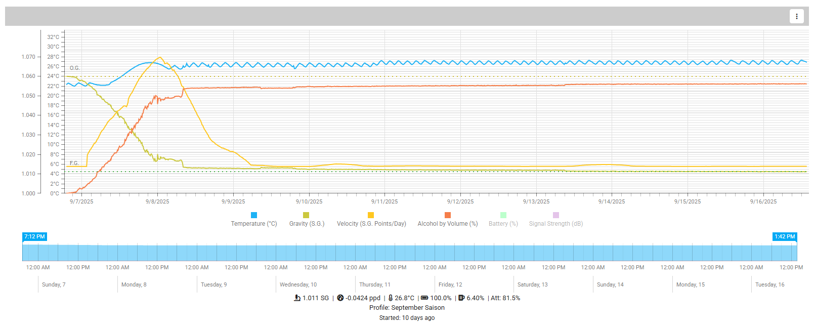The image size is (814, 327).
Task: Click the hydrometer gravity icon beside 1.011 SG
Action: pyautogui.click(x=297, y=298)
